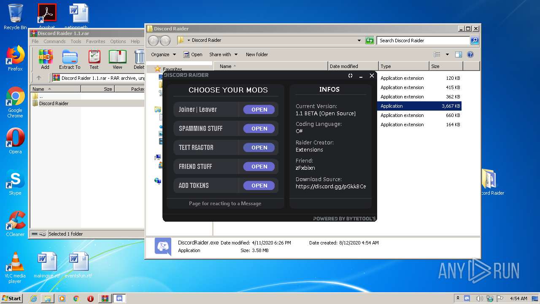Image resolution: width=540 pixels, height=304 pixels.
Task: Click the Explorer refresh address button
Action: pyautogui.click(x=370, y=41)
